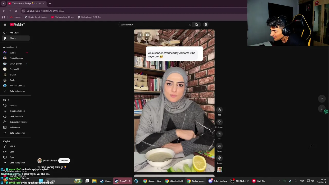Open the 9 EAST channel
The height and width of the screenshot is (185, 329).
[16, 75]
